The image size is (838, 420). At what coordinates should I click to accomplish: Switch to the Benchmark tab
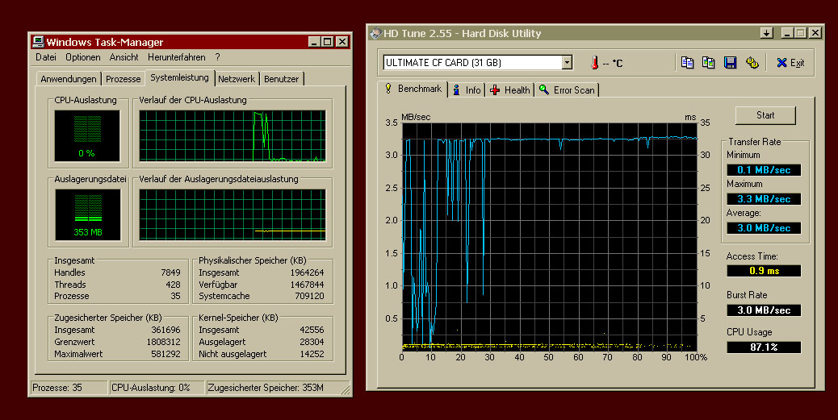(x=413, y=89)
